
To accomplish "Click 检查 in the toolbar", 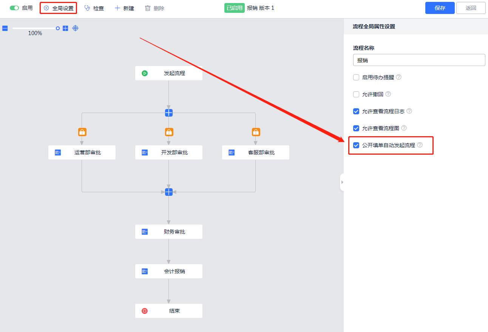I will [94, 8].
